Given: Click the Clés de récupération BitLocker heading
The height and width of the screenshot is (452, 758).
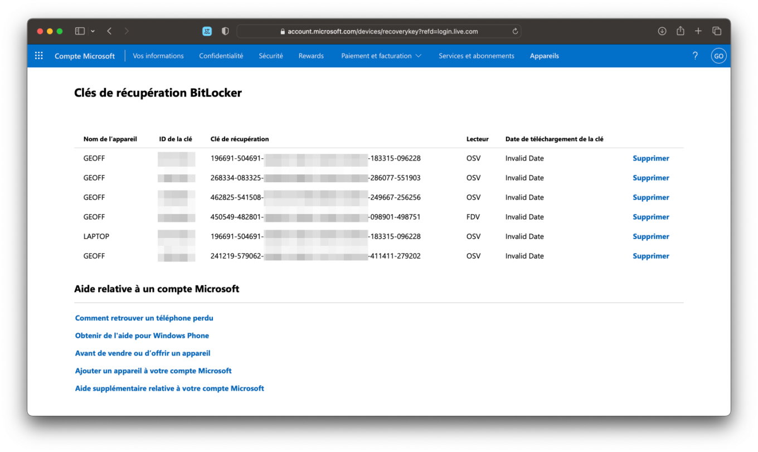Looking at the screenshot, I should click(x=158, y=93).
